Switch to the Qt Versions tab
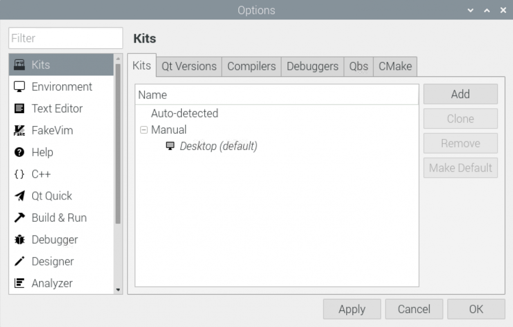The height and width of the screenshot is (327, 513). click(189, 66)
